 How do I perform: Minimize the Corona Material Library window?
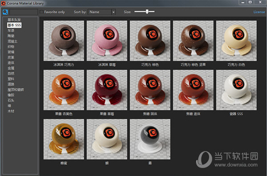coord(243,2)
